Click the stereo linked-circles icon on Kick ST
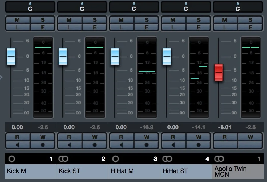The image size is (267, 182). (x=63, y=159)
